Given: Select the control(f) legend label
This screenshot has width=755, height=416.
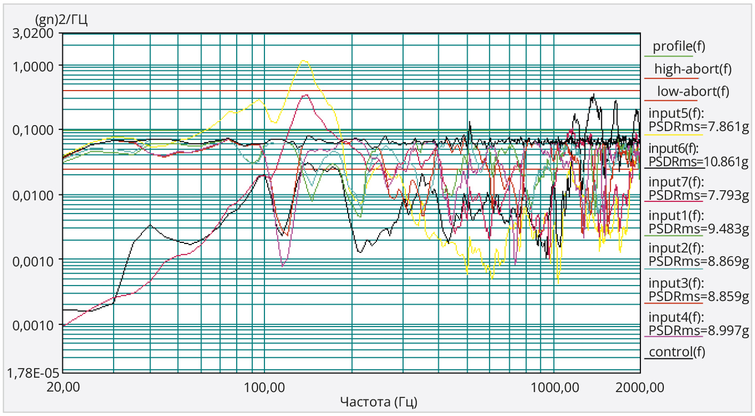Looking at the screenshot, I should click(677, 352).
